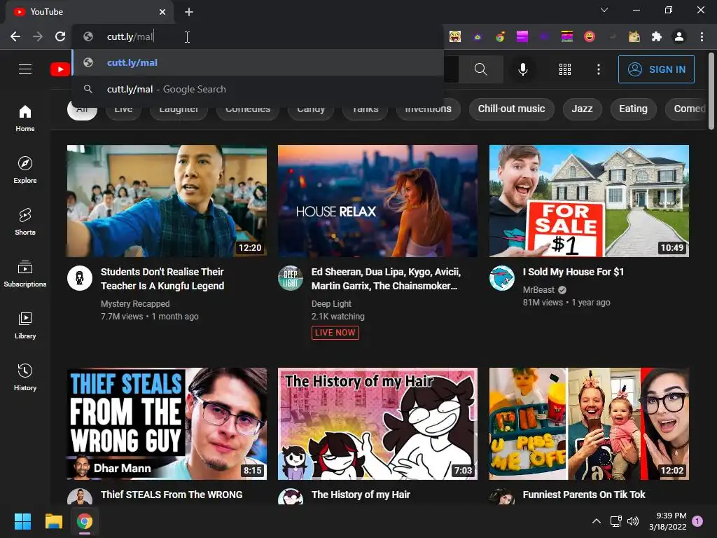This screenshot has width=717, height=538.
Task: Select the Jazz filter chip
Action: [582, 109]
